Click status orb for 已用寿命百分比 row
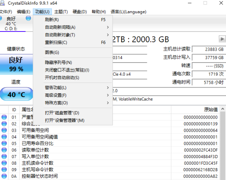 [x=4, y=144]
